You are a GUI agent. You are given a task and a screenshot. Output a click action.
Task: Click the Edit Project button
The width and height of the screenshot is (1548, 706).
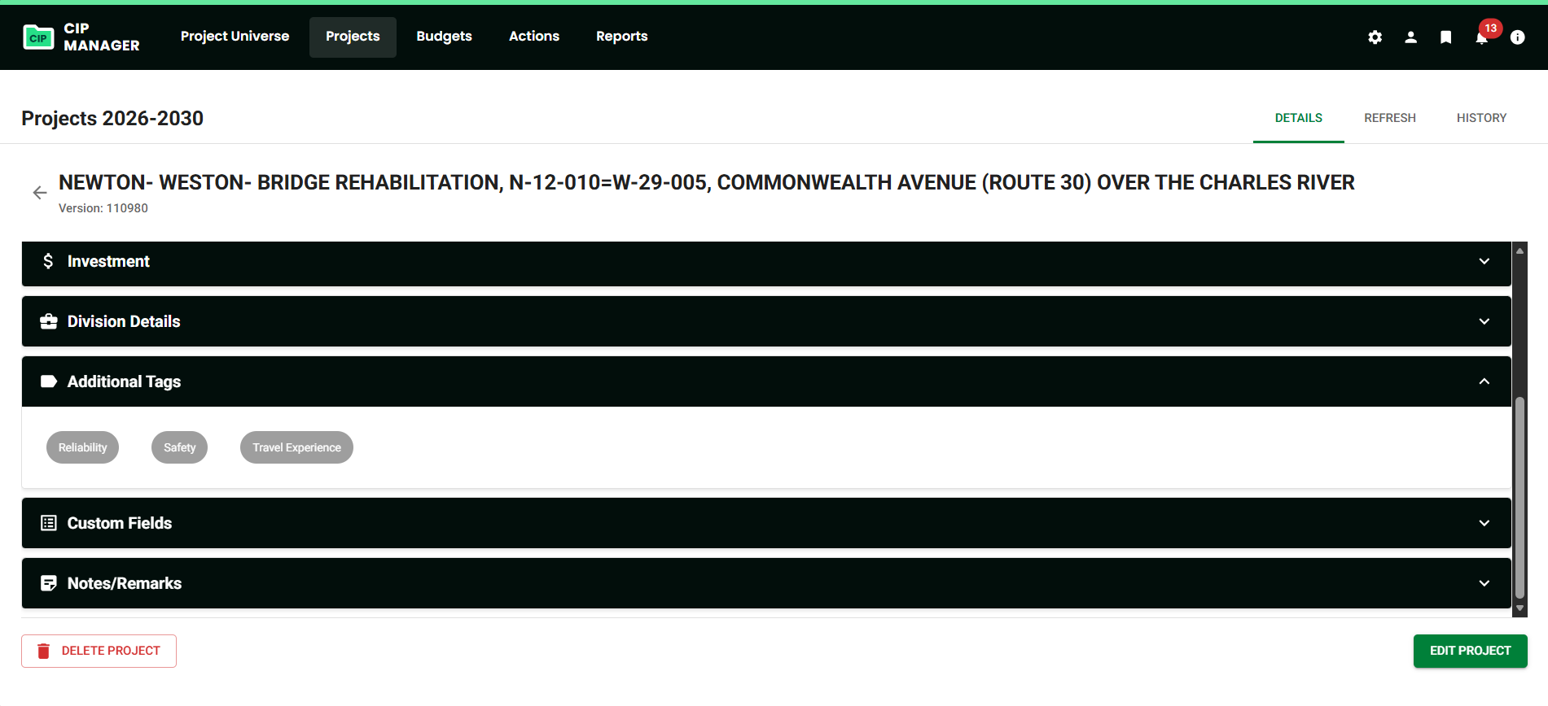click(x=1470, y=651)
